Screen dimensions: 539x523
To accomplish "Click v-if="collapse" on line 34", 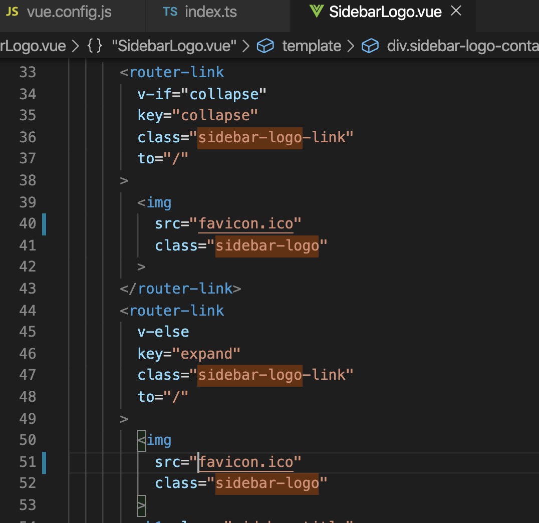I will click(202, 94).
